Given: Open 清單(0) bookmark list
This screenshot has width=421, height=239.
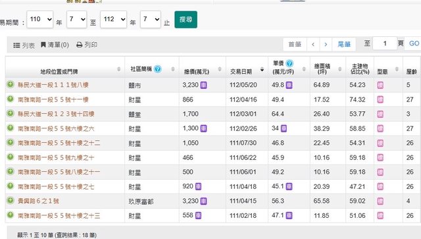Looking at the screenshot, I should point(55,45).
